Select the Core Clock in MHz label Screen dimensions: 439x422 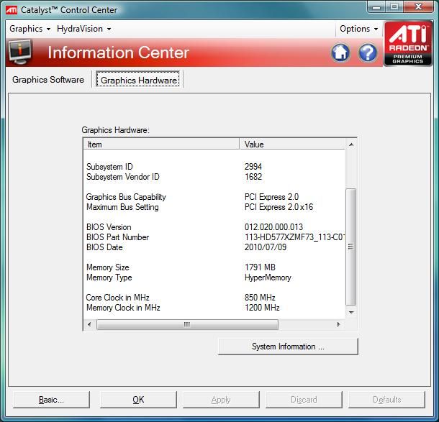pos(117,298)
